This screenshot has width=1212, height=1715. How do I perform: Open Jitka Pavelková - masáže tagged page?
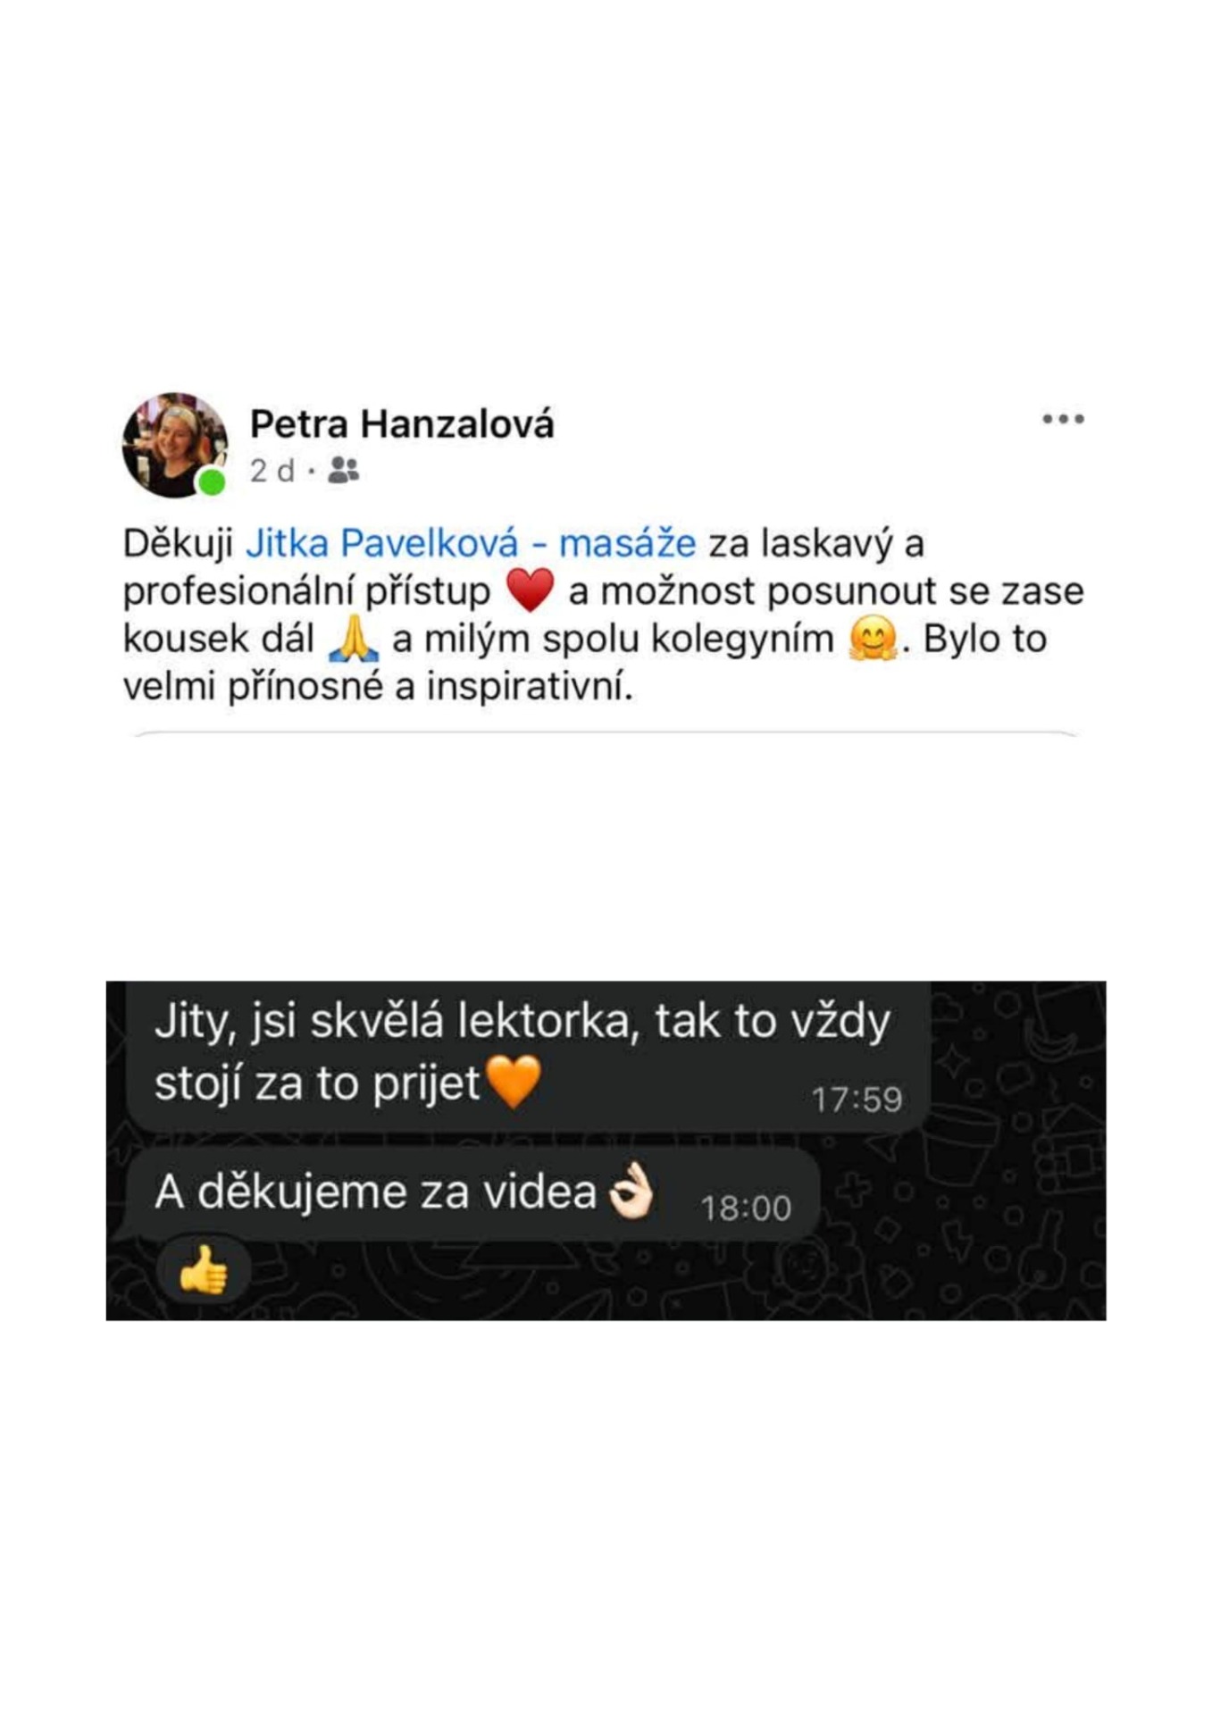[471, 543]
